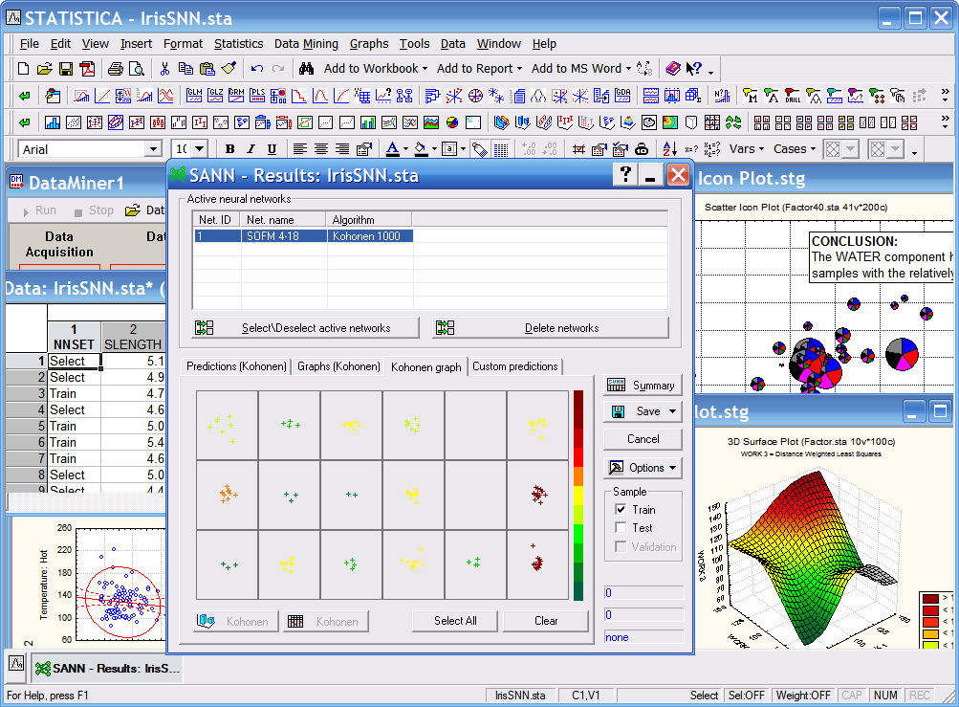Click the GLZ analysis icon
Screen dimensions: 959x707
(215, 96)
